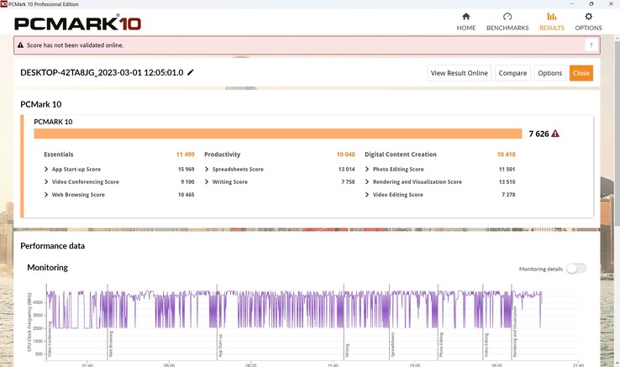Click the Compare button

click(512, 73)
